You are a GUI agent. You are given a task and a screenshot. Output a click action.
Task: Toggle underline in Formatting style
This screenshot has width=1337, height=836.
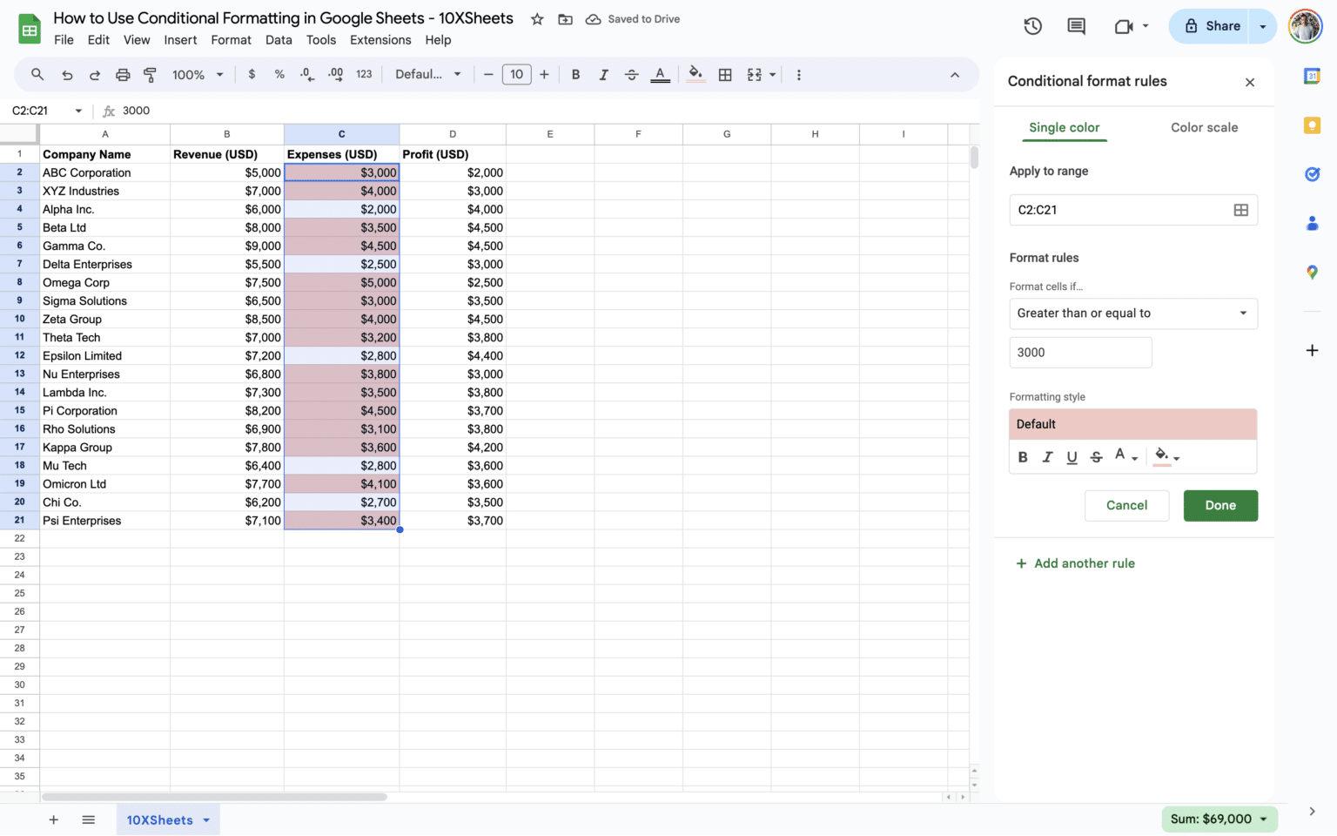coord(1072,456)
